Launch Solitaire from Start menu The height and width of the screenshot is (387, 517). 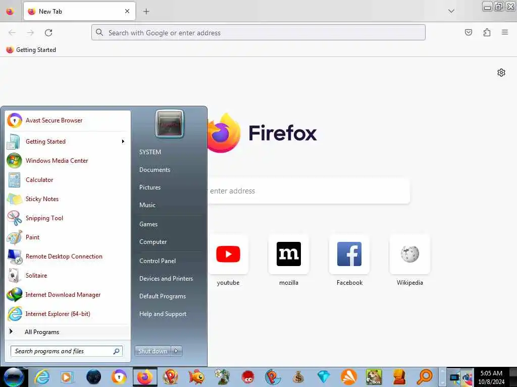(x=68, y=276)
